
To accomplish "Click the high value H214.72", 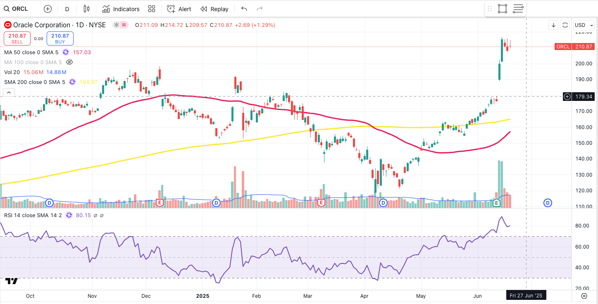I will (x=172, y=25).
